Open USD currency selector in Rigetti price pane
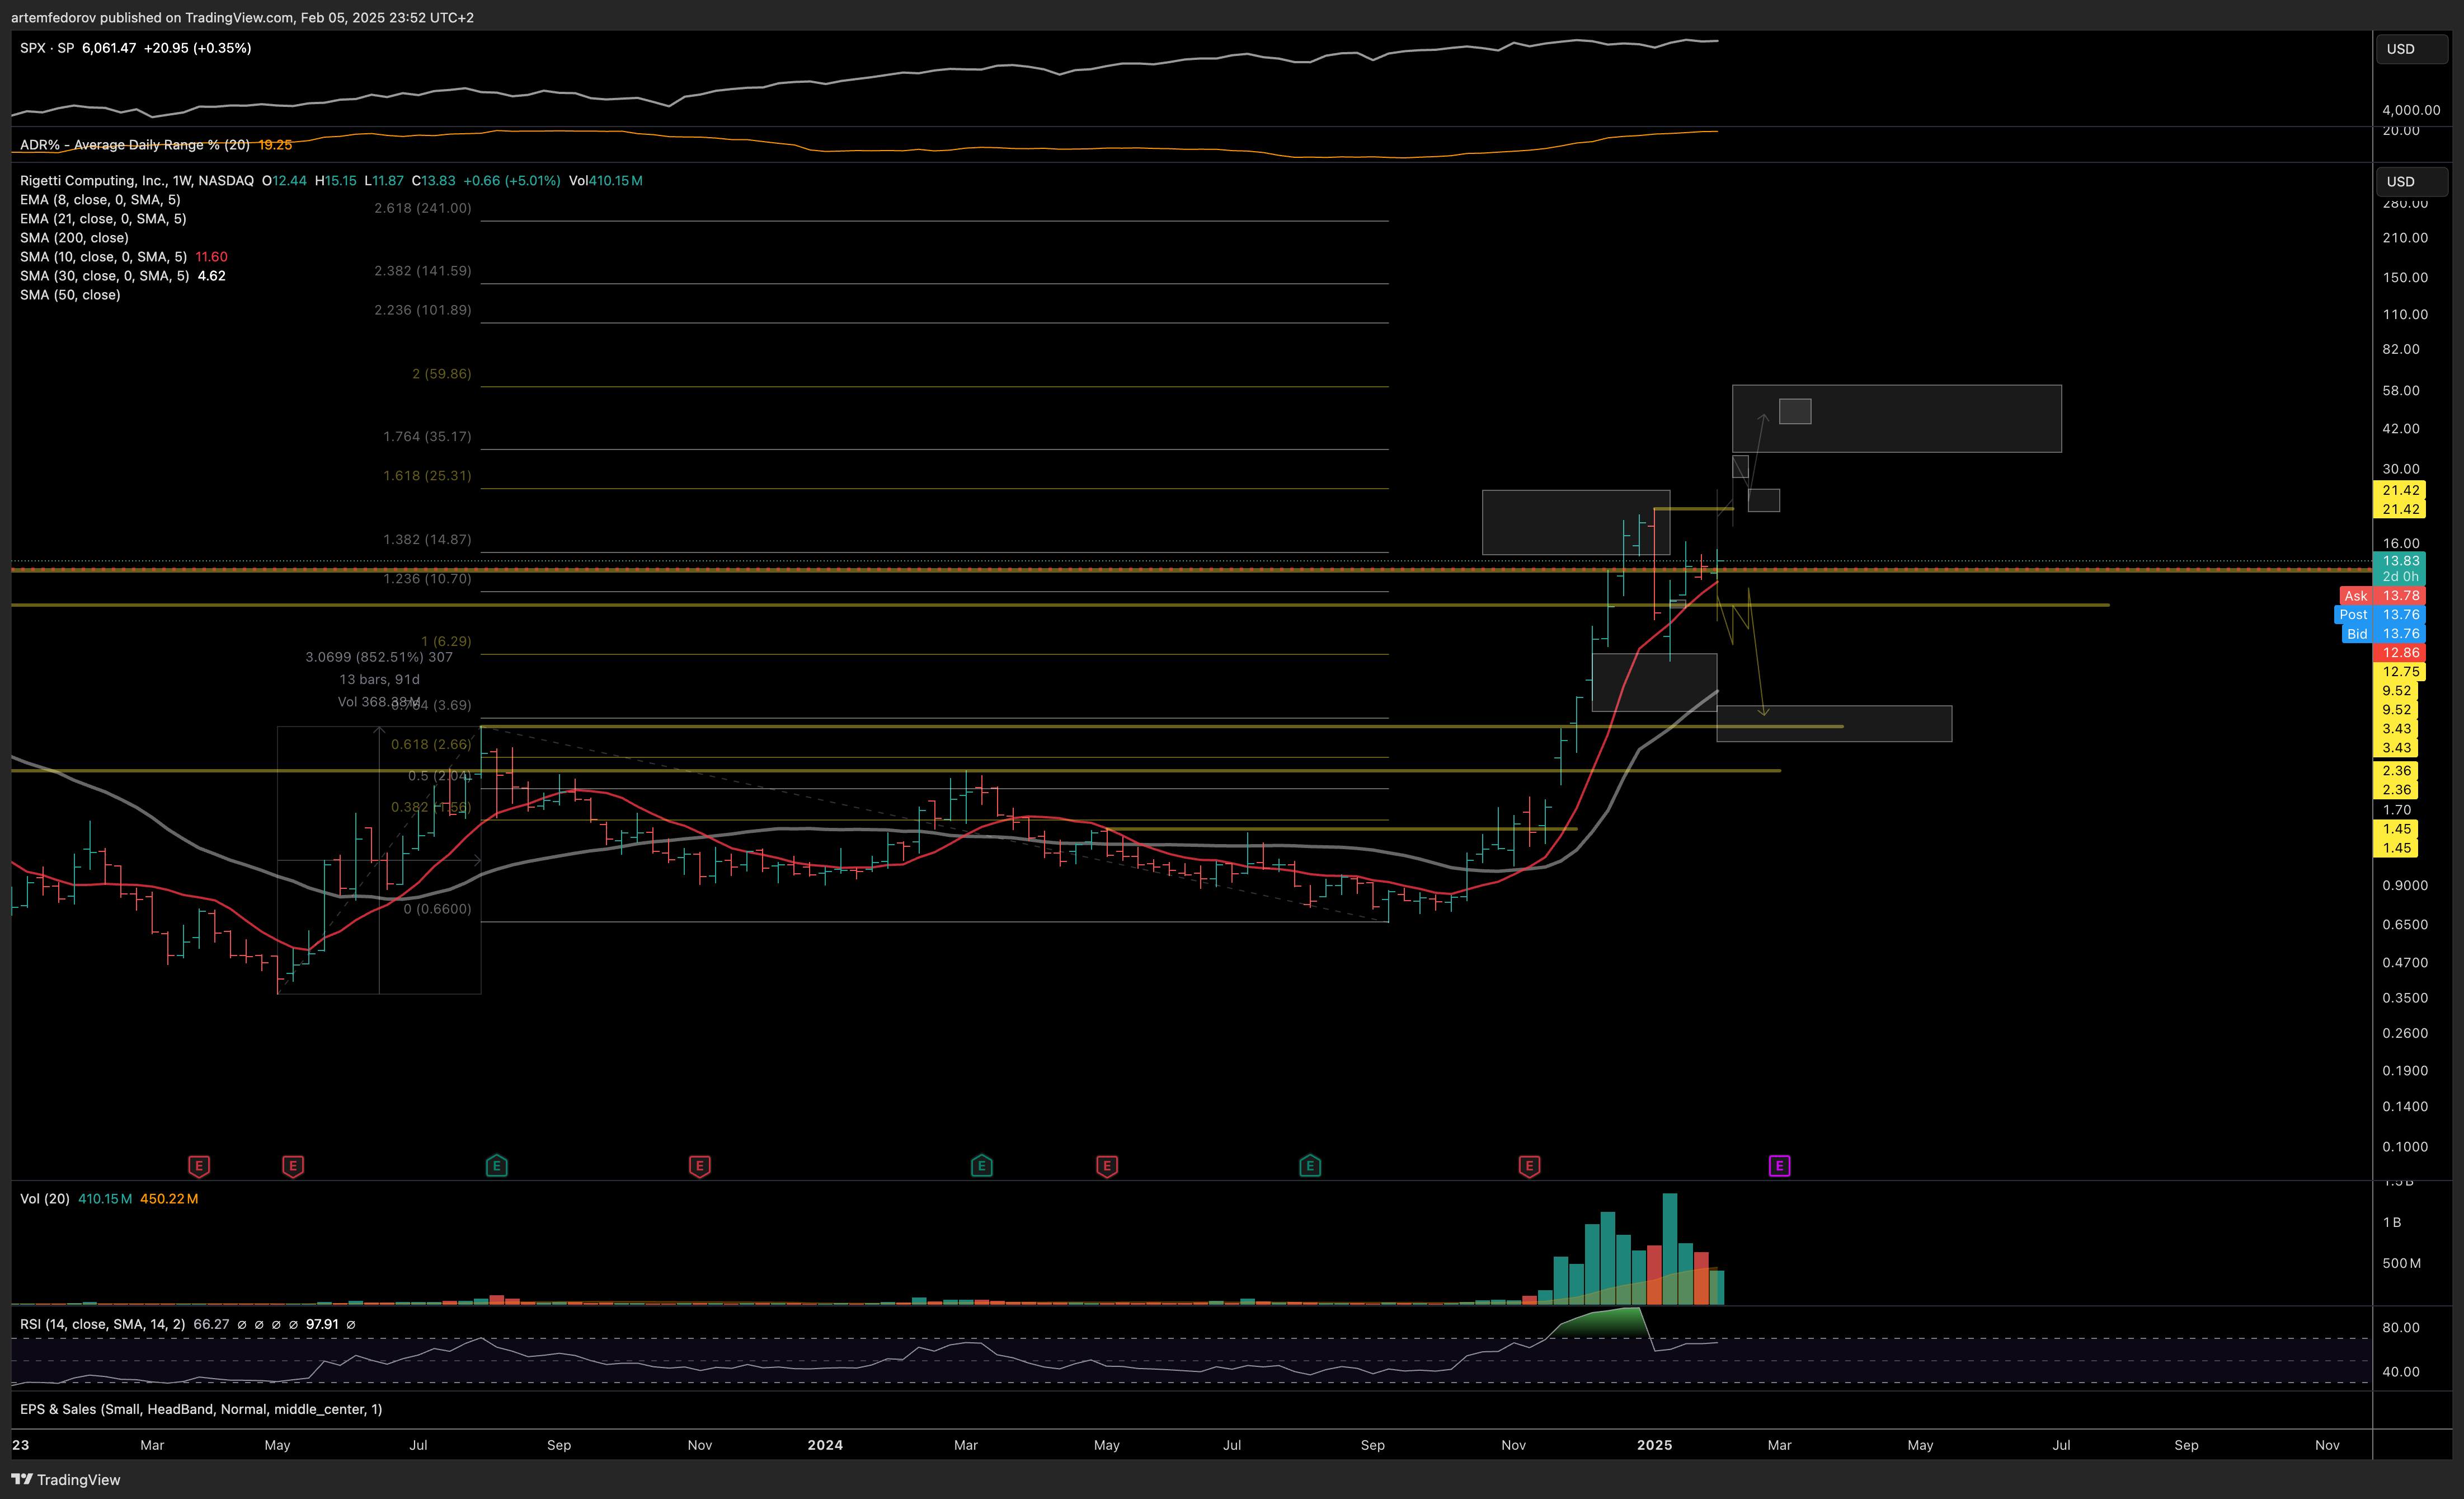Viewport: 2464px width, 1499px height. coord(2411,181)
